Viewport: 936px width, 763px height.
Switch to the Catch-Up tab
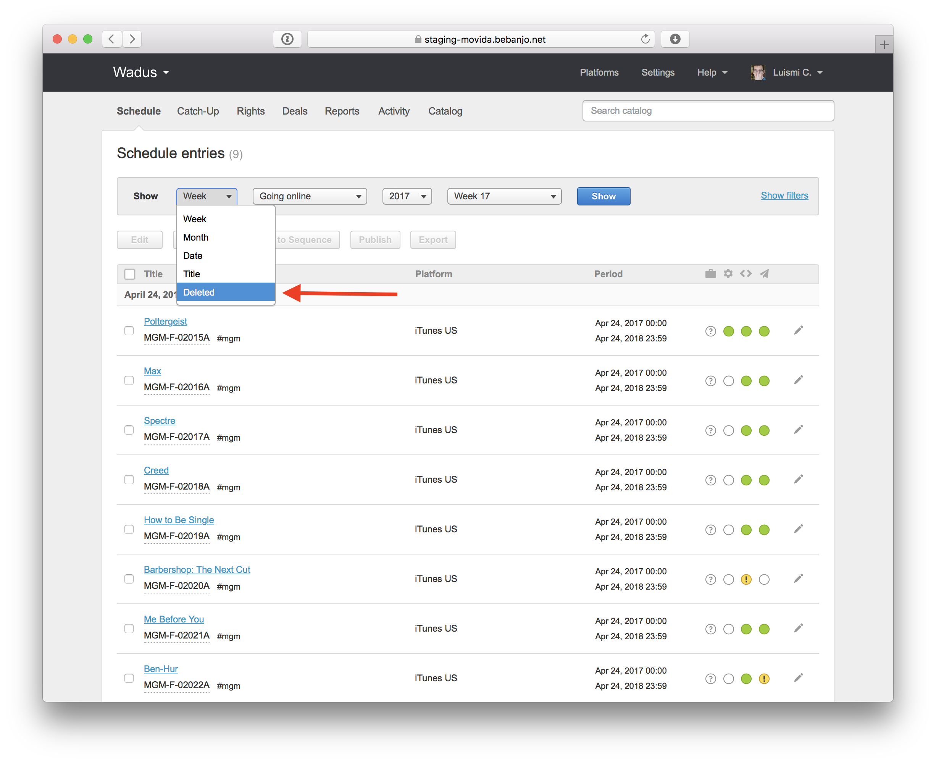(x=198, y=111)
